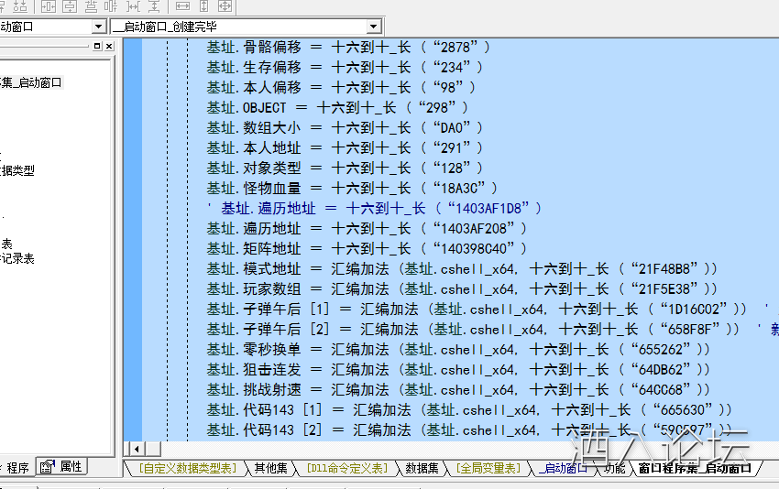Click the horizontal scrollbar left arrow
The image size is (779, 489).
point(135,449)
